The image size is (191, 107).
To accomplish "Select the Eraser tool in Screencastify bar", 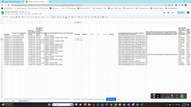I will [177, 96].
